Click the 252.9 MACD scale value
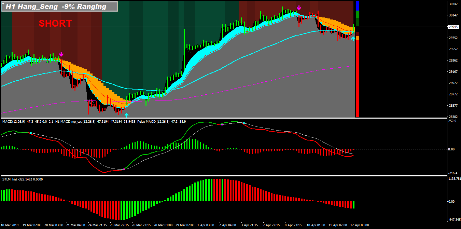 [452, 121]
